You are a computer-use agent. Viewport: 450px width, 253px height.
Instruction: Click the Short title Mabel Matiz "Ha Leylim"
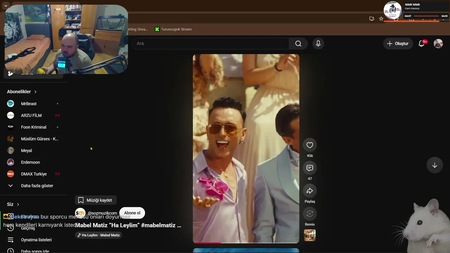128,225
